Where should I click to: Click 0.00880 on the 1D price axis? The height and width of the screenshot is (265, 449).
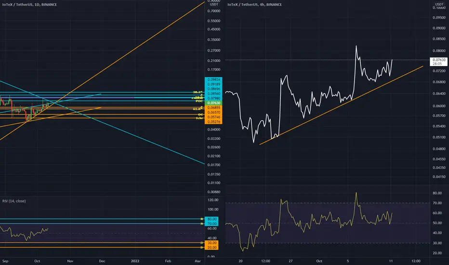point(214,192)
